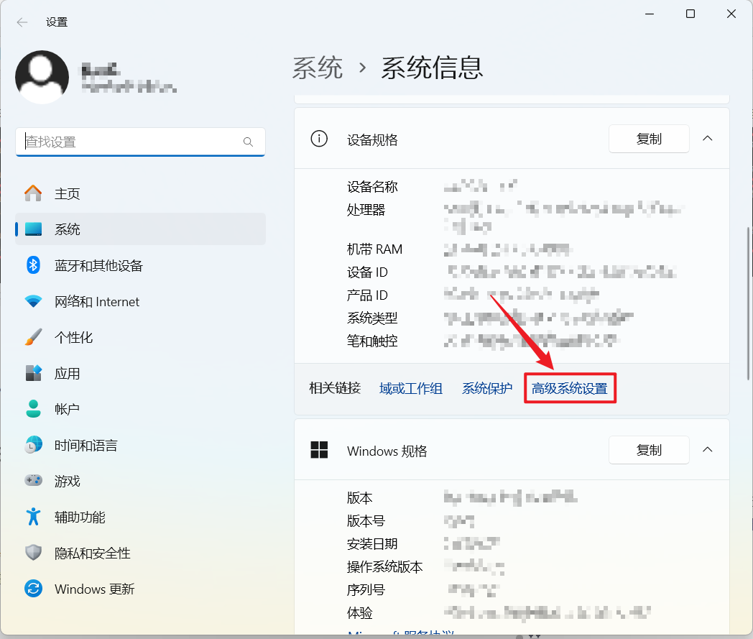Collapse the Windows 规格 section

click(708, 450)
